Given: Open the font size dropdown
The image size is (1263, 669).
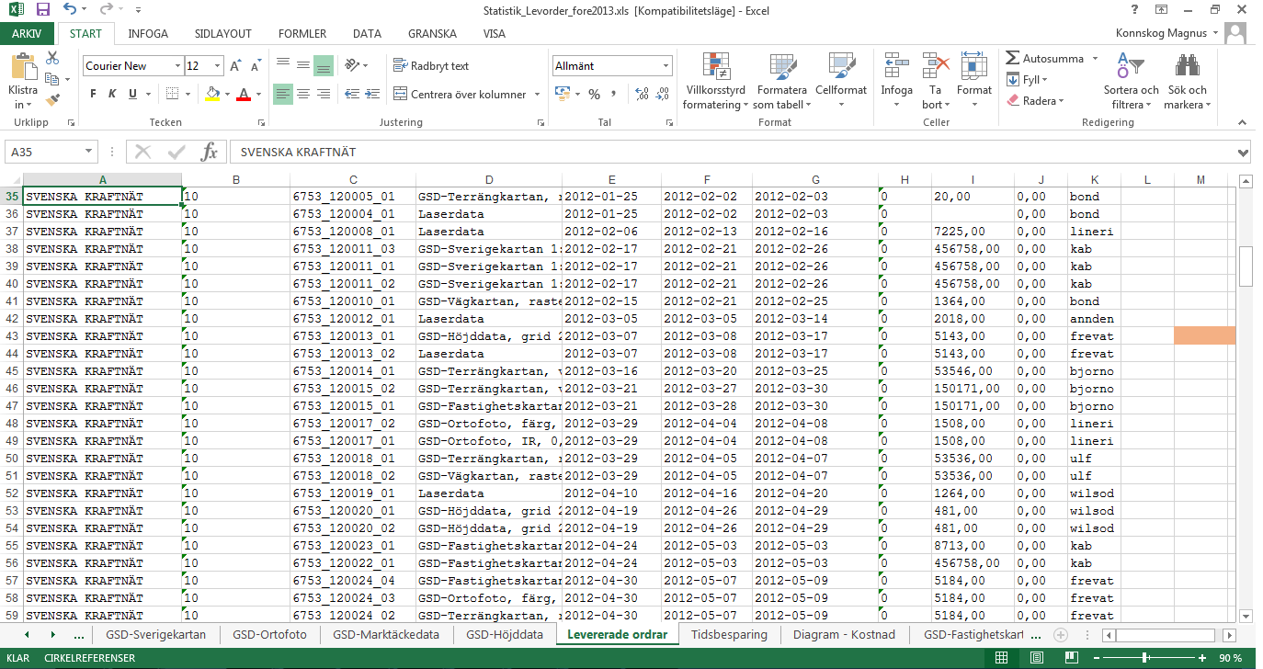Looking at the screenshot, I should point(218,66).
